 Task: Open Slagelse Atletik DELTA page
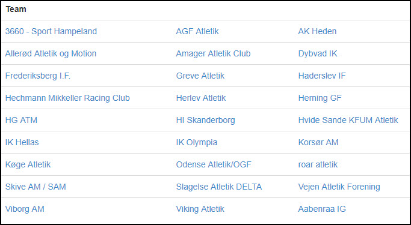point(219,187)
